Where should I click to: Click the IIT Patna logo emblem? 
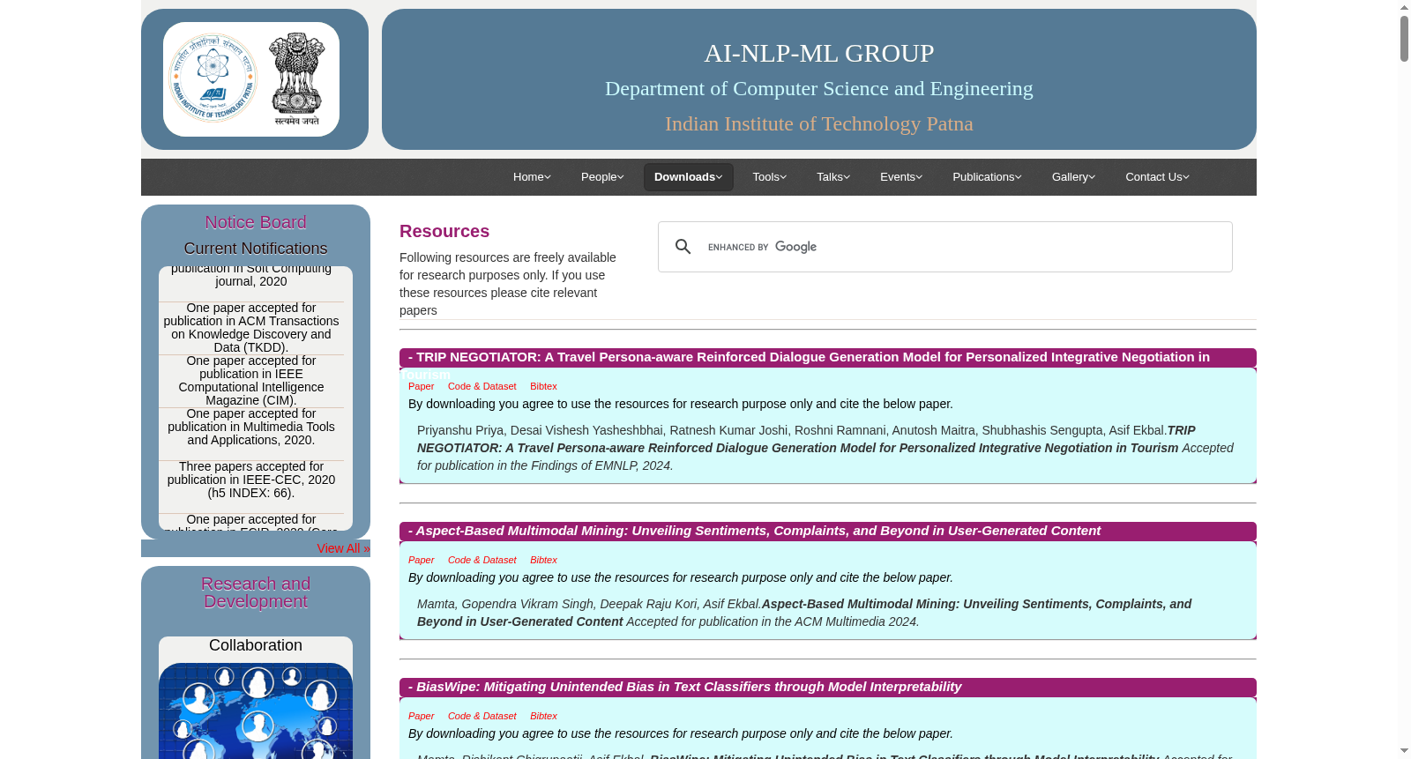pyautogui.click(x=213, y=78)
